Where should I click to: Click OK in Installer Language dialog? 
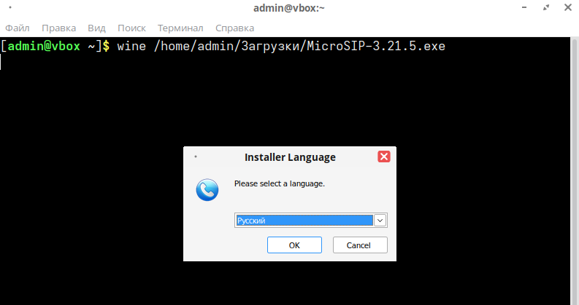pos(294,245)
